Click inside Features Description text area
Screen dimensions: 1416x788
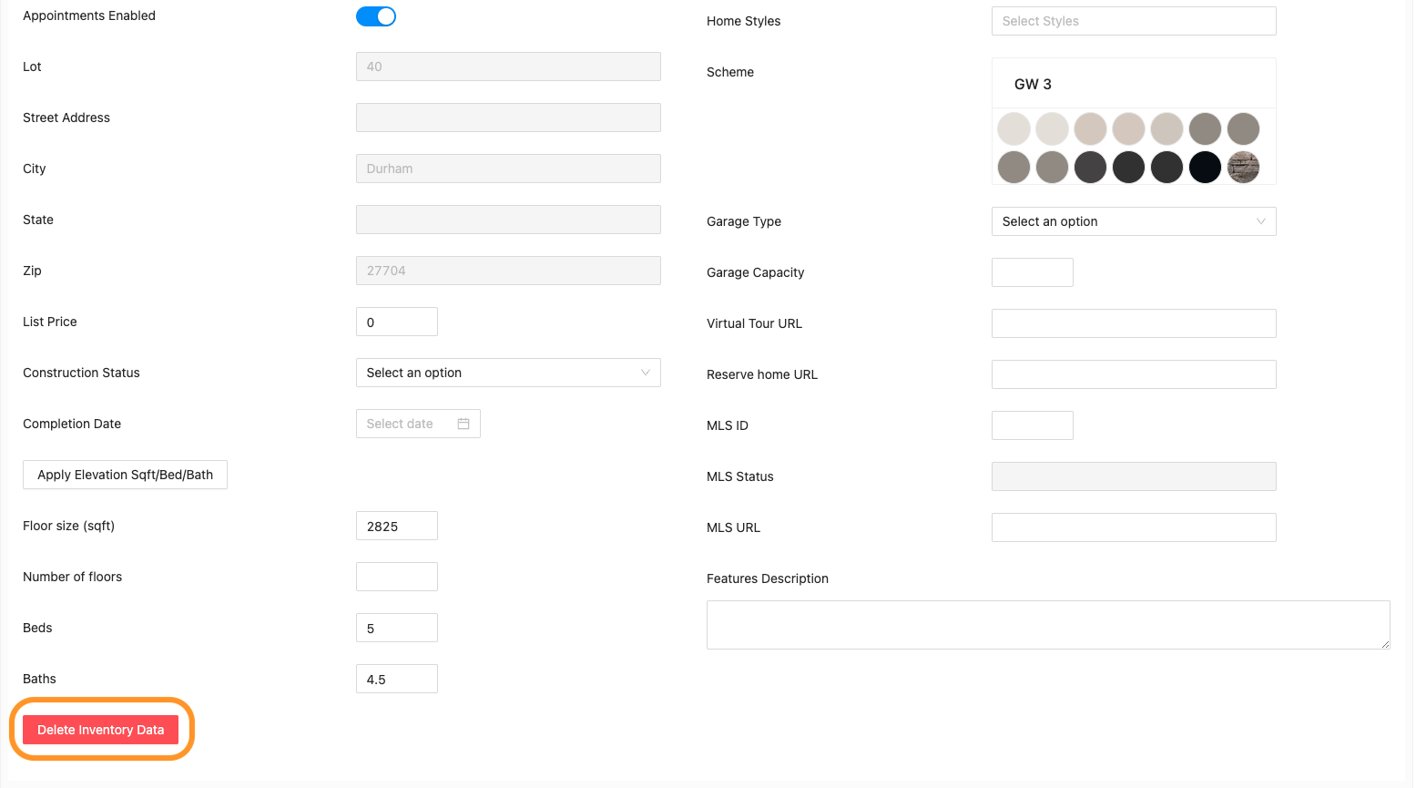click(1048, 625)
